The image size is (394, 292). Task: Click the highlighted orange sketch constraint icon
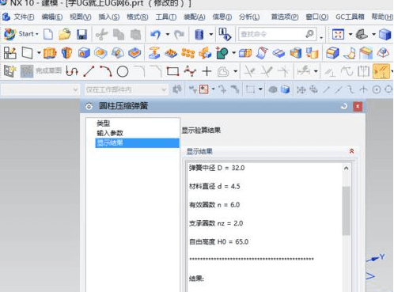tap(381, 71)
